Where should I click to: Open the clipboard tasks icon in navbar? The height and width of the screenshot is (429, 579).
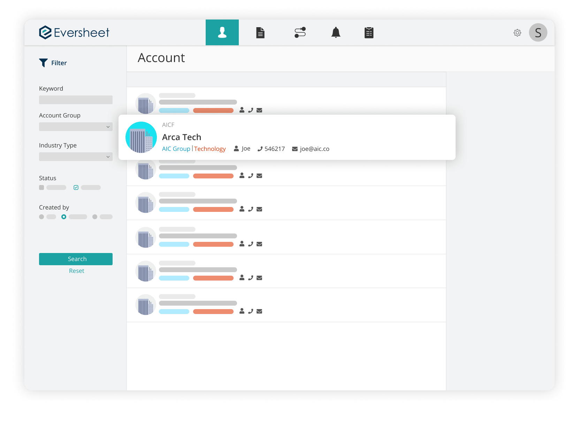(369, 32)
